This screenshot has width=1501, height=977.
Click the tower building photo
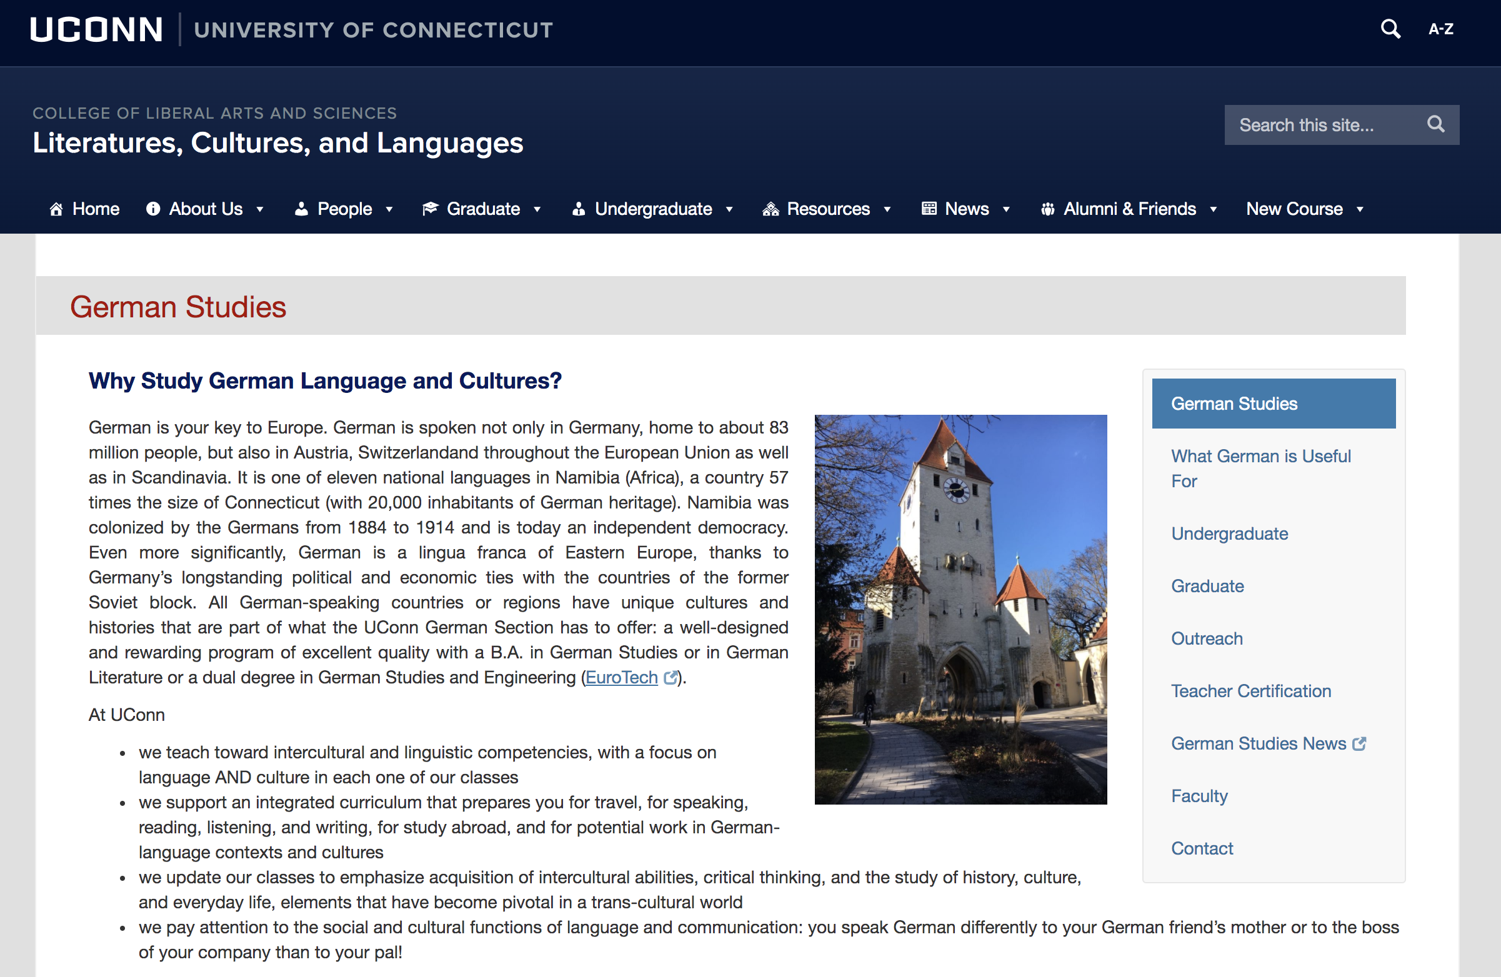point(960,609)
